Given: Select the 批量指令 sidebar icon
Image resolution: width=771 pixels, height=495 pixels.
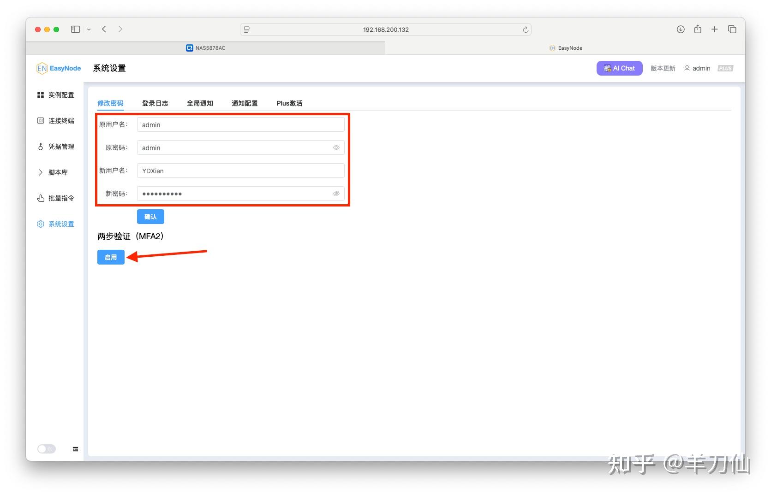Looking at the screenshot, I should pyautogui.click(x=41, y=198).
